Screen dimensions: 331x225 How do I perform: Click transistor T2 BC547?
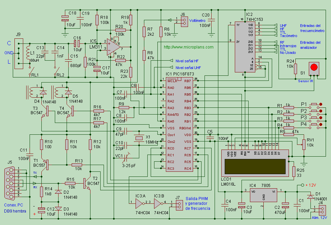[x=84, y=184]
